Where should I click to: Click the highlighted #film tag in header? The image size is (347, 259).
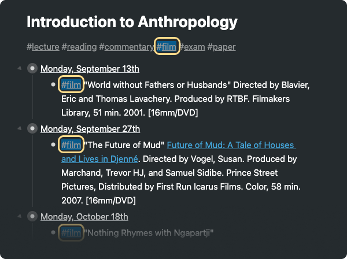pos(167,46)
